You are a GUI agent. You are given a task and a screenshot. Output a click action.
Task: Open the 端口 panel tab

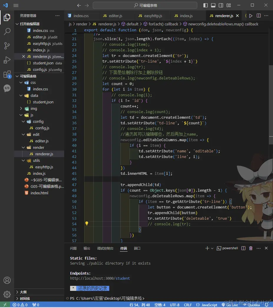[x=137, y=248]
